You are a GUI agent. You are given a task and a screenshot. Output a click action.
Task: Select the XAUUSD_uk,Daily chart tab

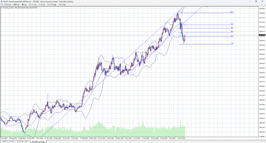point(38,141)
